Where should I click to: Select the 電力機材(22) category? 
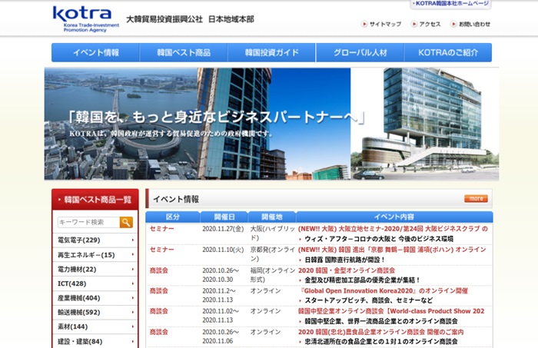77,269
